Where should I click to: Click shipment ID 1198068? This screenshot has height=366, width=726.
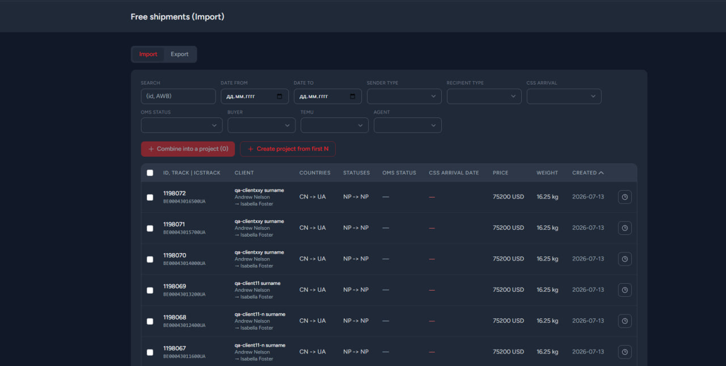click(x=175, y=317)
